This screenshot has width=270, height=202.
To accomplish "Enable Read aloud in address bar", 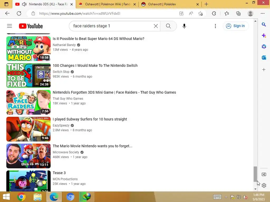I will click(191, 13).
